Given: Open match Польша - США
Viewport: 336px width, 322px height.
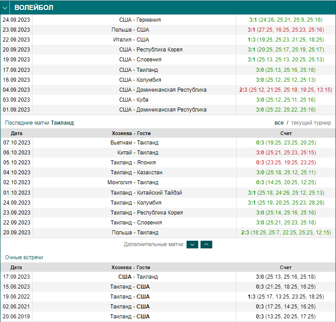Looking at the screenshot, I should click(130, 29).
